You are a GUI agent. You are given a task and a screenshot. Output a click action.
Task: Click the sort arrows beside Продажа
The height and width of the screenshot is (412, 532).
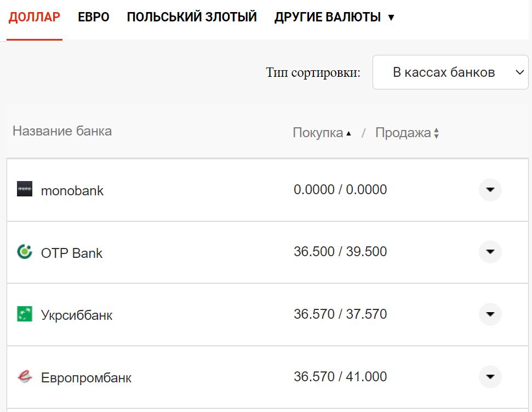coord(436,132)
